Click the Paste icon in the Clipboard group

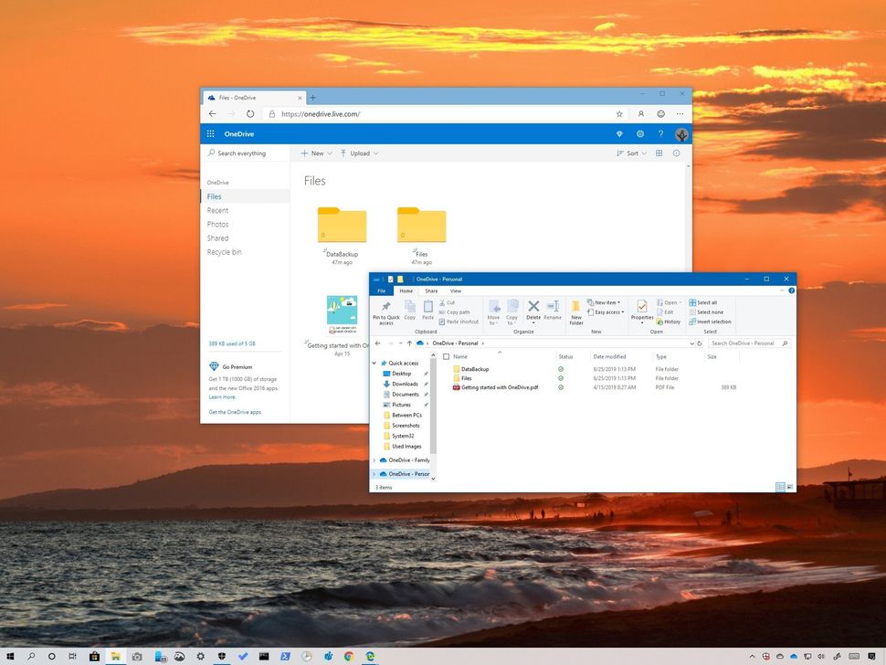coord(427,306)
